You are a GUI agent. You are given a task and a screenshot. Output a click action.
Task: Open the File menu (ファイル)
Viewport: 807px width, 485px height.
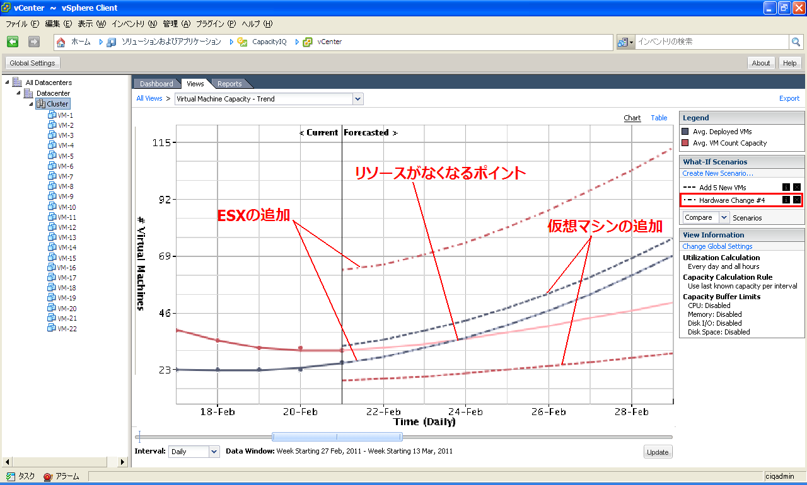coord(23,24)
